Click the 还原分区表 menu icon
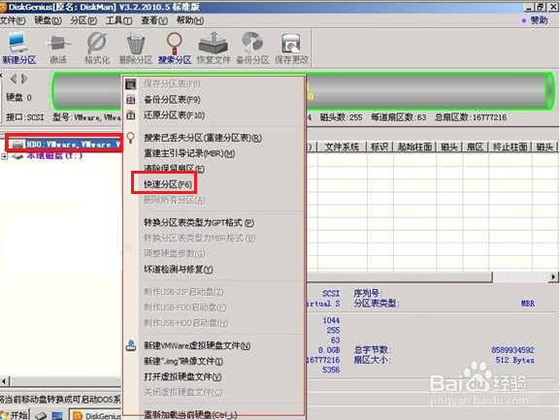This screenshot has width=560, height=420. coord(131,114)
